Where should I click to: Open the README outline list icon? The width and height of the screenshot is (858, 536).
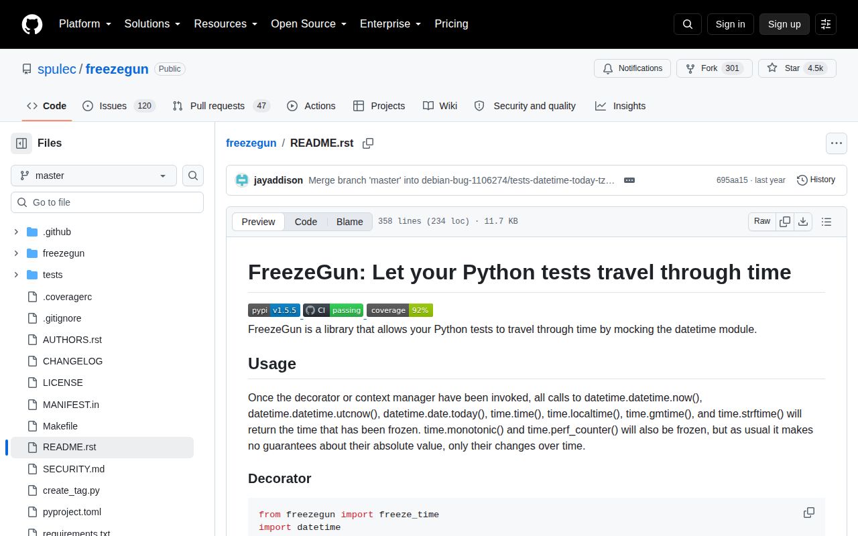tap(826, 221)
